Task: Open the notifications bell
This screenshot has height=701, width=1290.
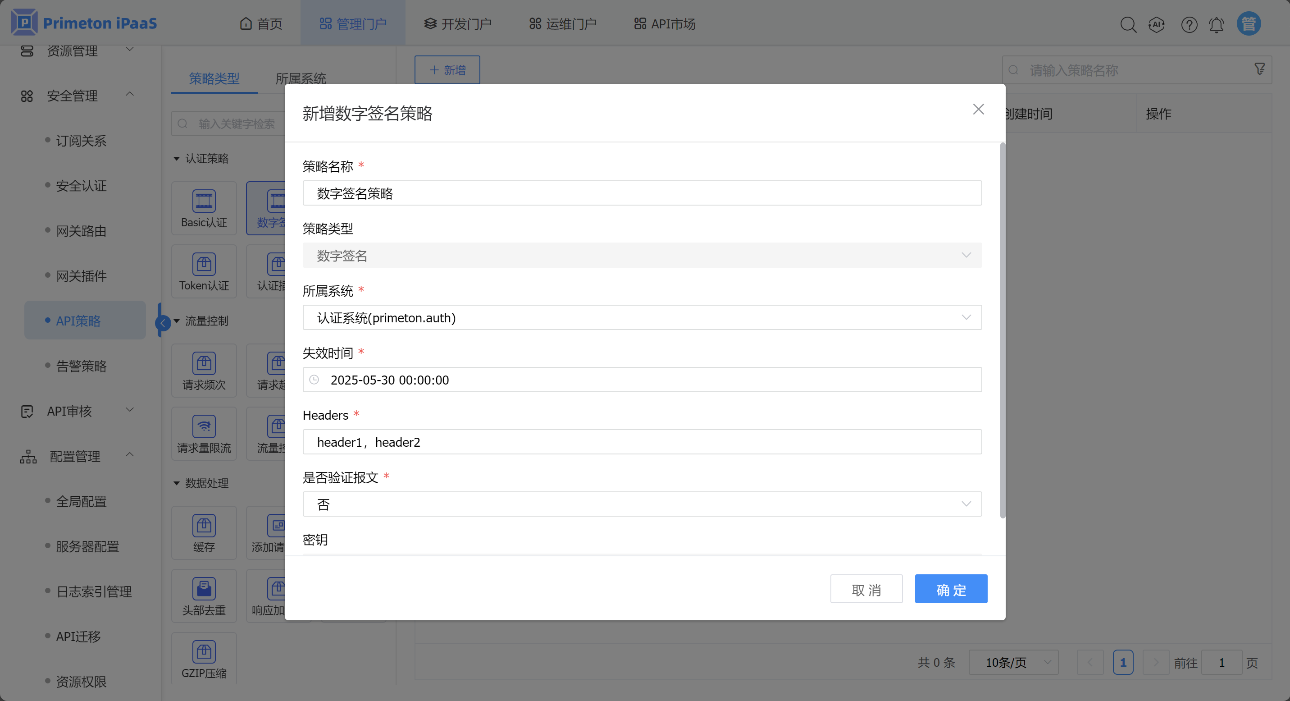Action: (x=1217, y=24)
